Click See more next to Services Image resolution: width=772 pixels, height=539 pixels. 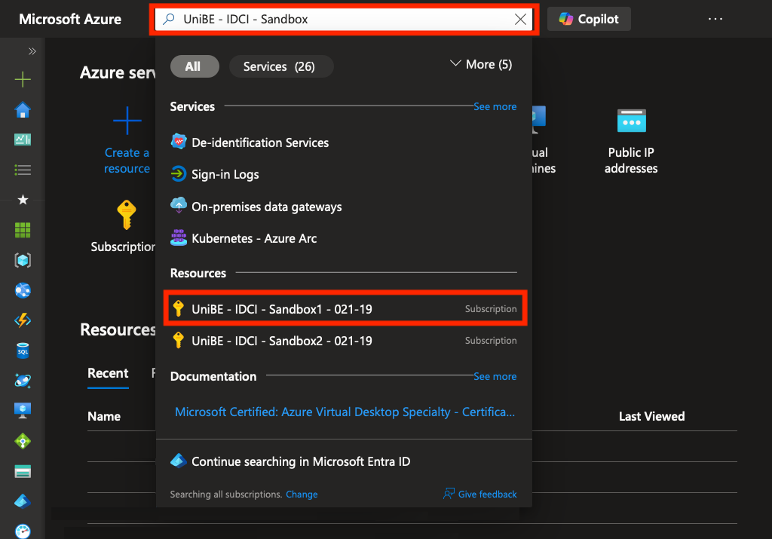coord(495,107)
